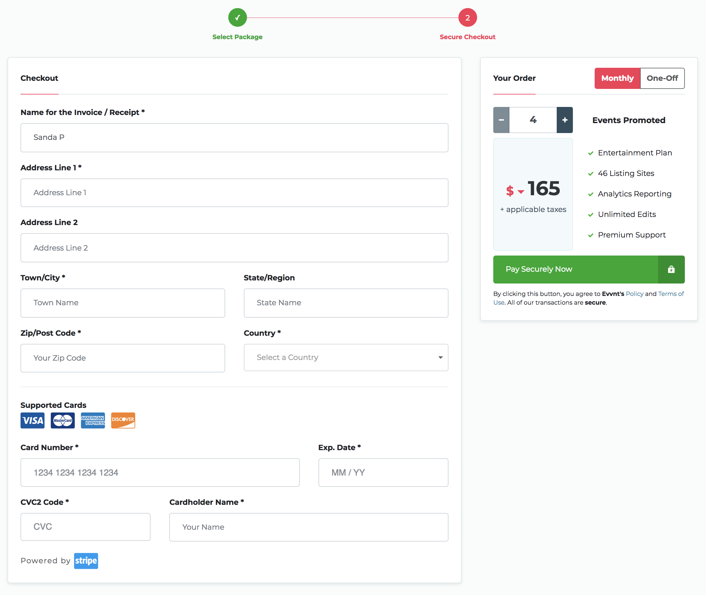The image size is (706, 595).
Task: Click step 2 Secure Checkout circle
Action: coord(467,17)
